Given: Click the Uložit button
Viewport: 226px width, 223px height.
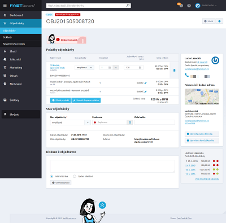Looking at the screenshot, I should (x=208, y=21).
